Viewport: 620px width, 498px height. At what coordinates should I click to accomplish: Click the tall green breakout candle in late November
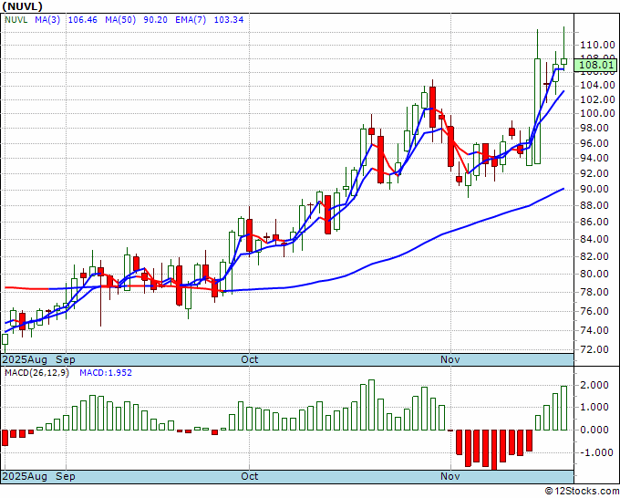(537, 110)
